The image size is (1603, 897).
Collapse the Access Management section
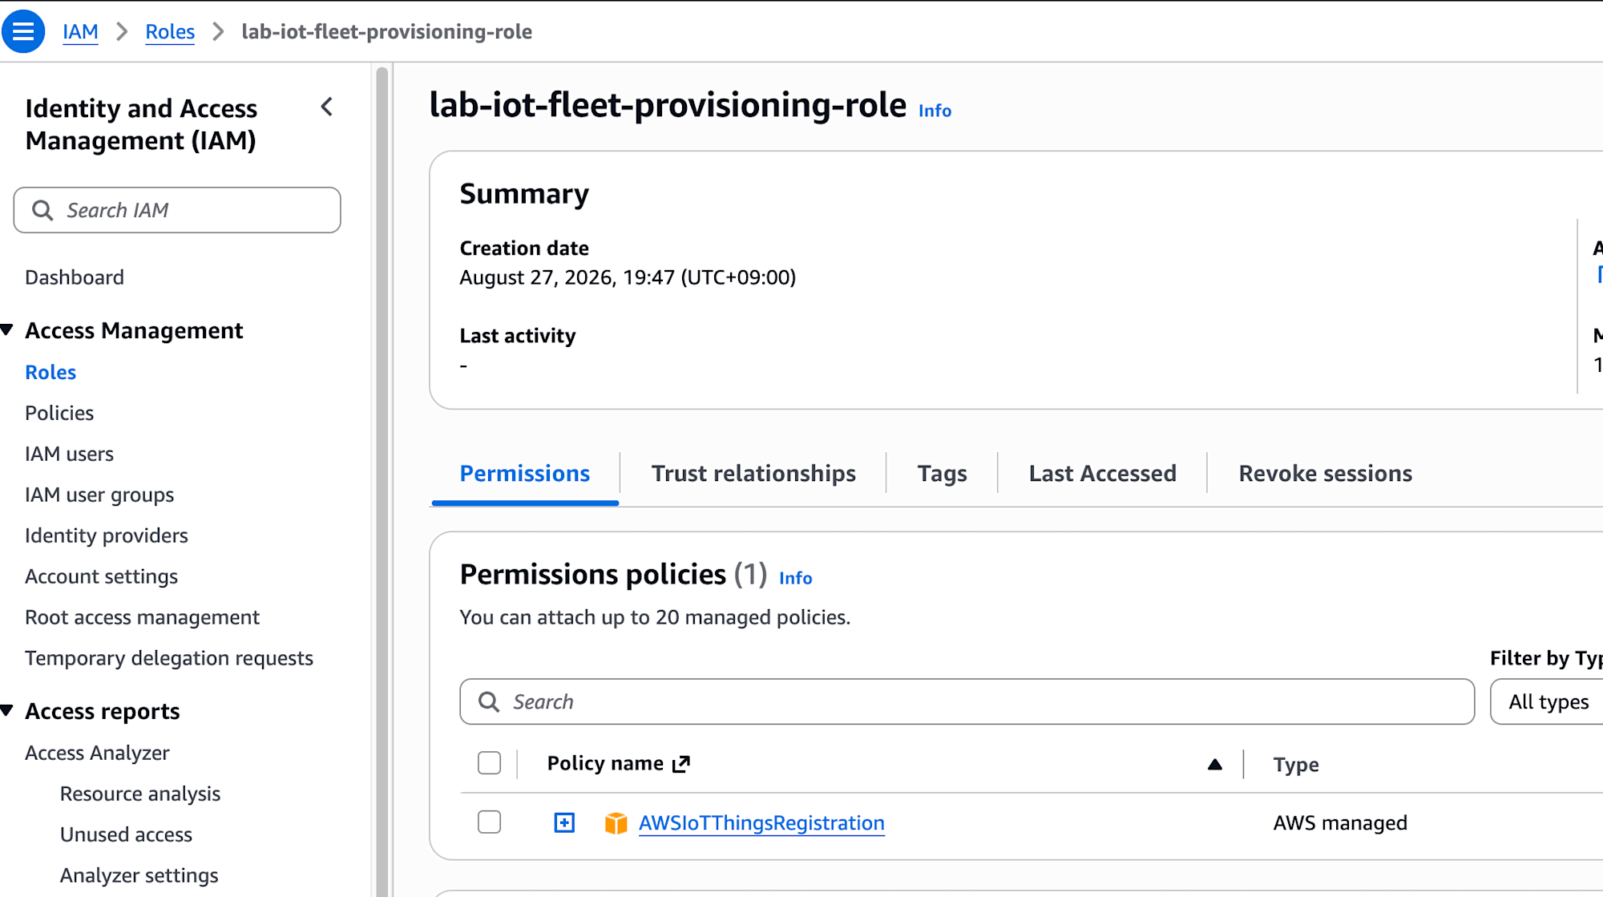[x=7, y=330]
